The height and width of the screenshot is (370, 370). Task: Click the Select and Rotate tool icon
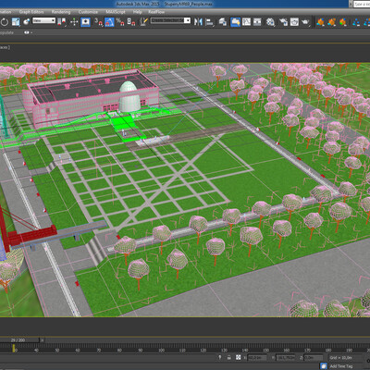5,22
